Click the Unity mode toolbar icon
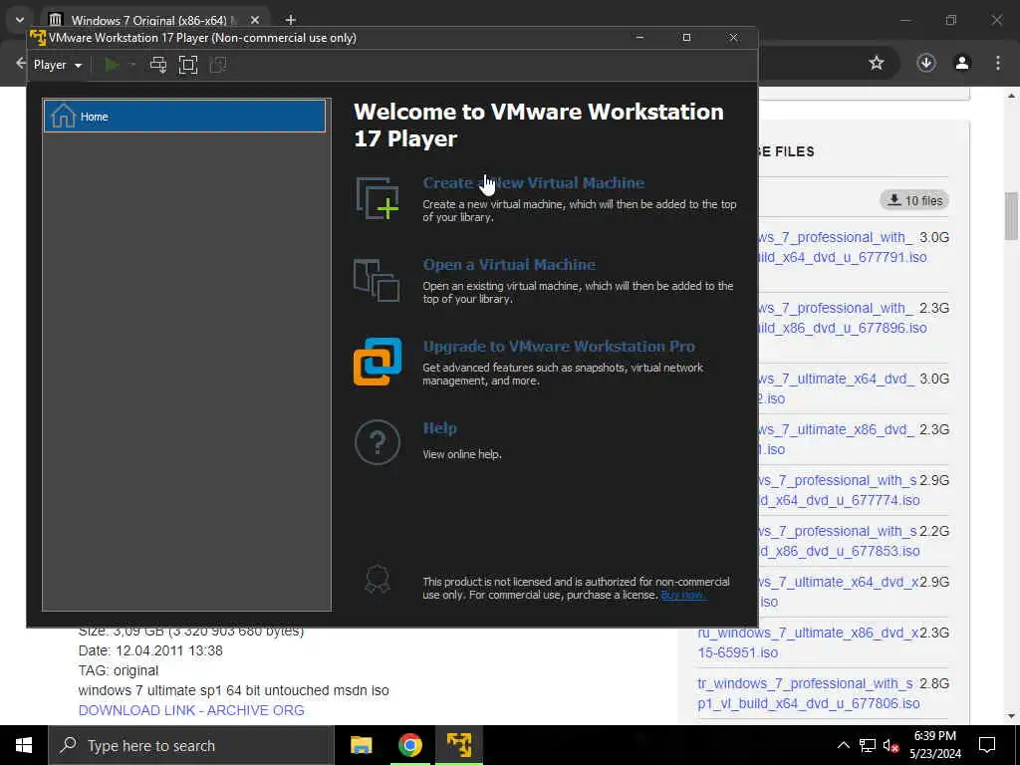1020x765 pixels. click(x=218, y=65)
